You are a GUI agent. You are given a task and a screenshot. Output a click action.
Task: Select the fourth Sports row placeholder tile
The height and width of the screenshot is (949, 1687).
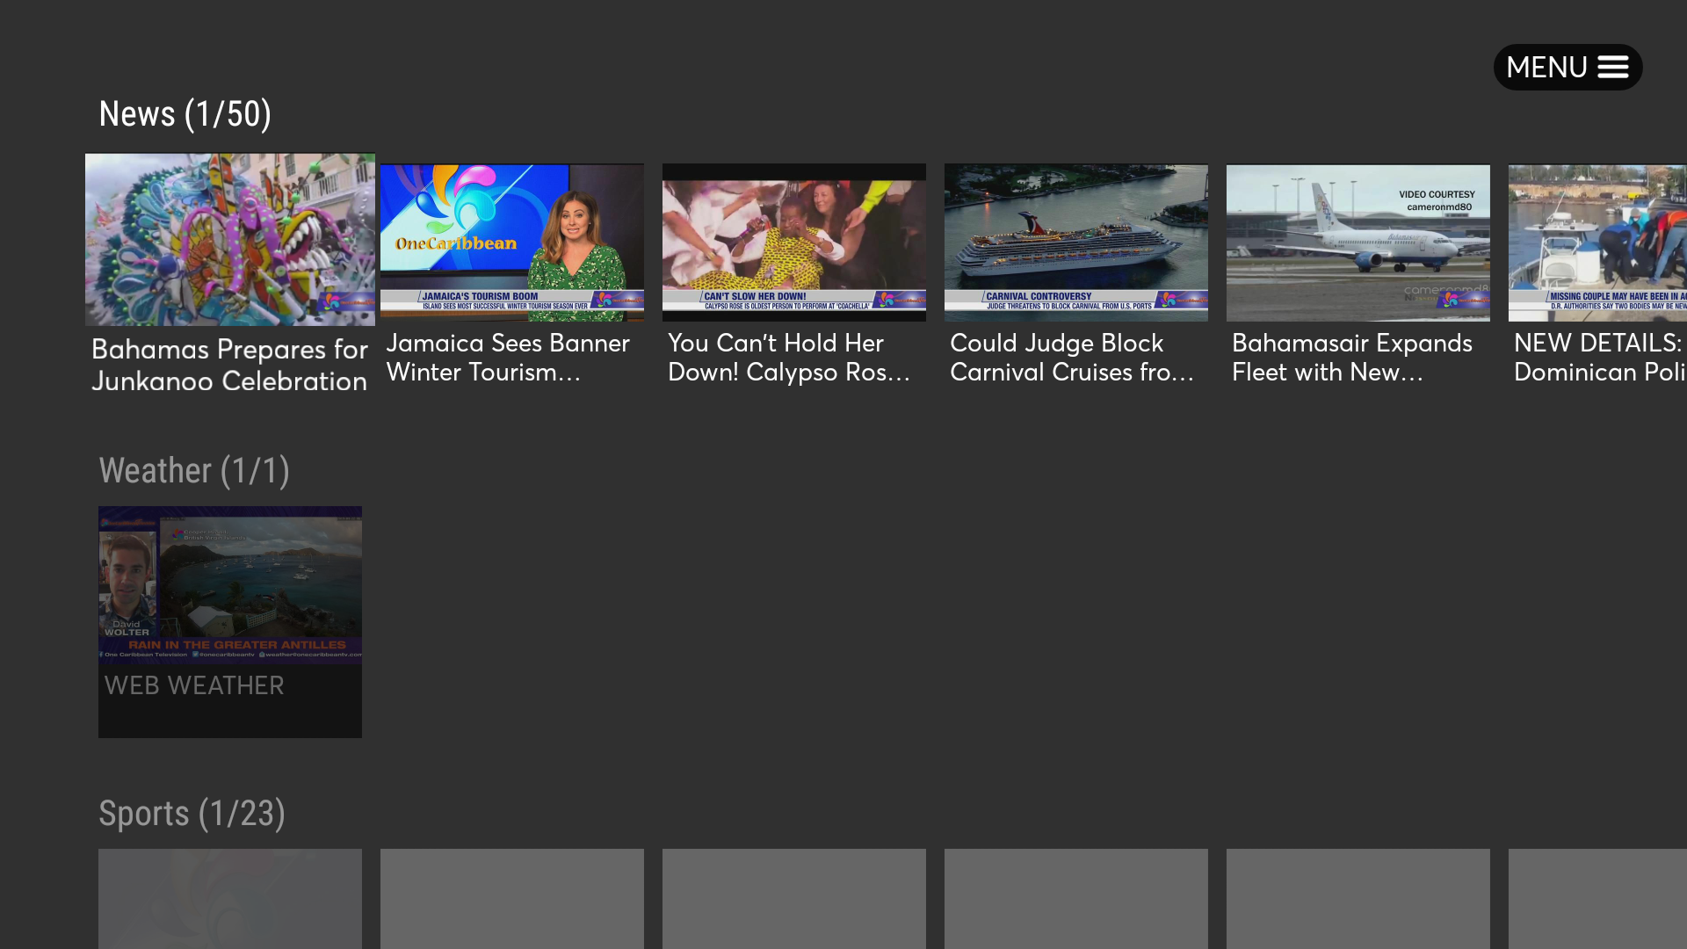1075,898
